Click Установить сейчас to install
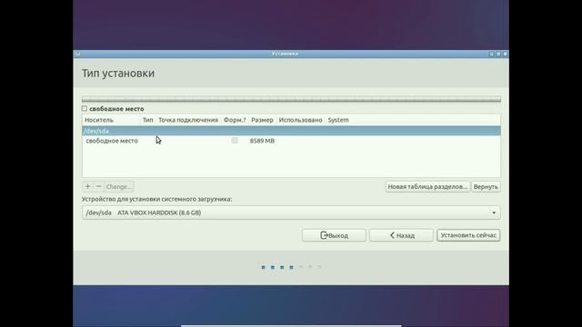The height and width of the screenshot is (327, 582). tap(468, 235)
